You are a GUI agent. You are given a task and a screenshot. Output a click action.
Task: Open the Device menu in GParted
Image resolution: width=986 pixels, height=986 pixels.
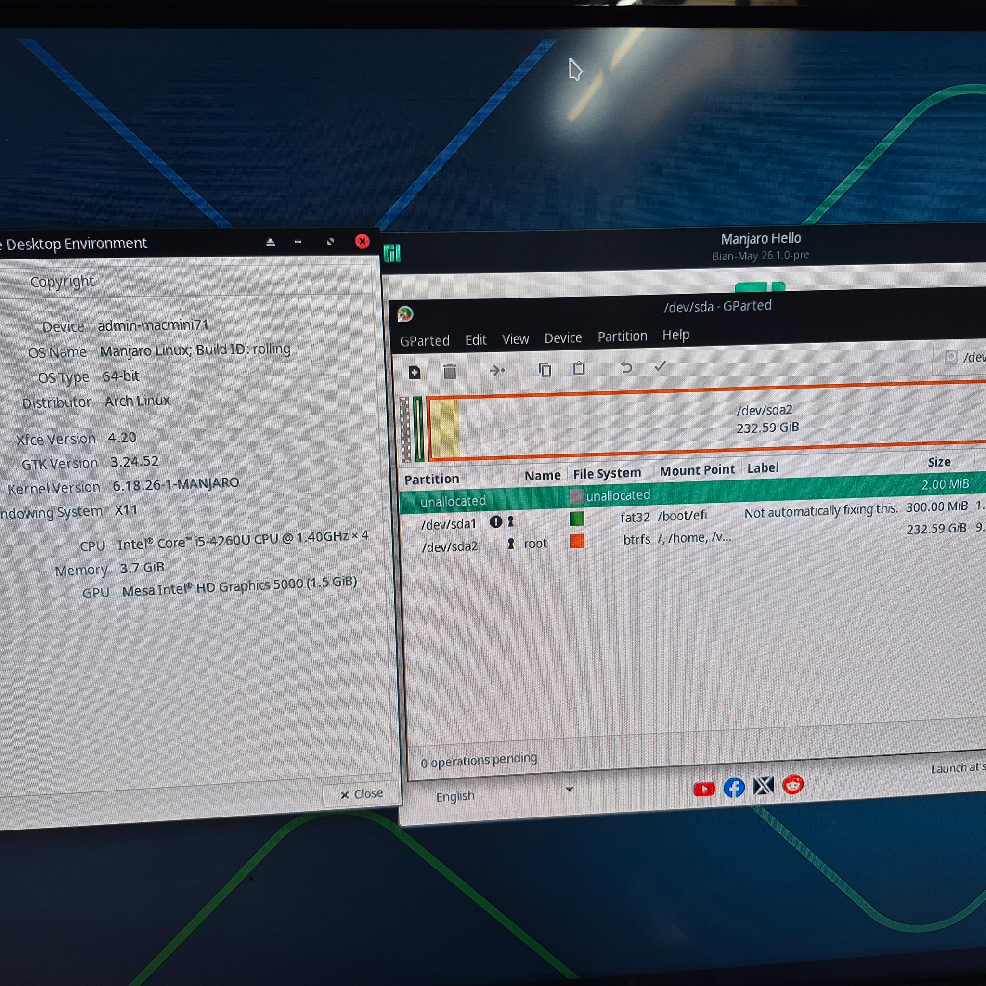563,338
